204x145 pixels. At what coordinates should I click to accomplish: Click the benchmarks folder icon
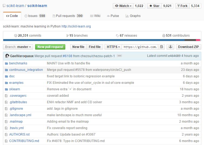click(x=6, y=63)
